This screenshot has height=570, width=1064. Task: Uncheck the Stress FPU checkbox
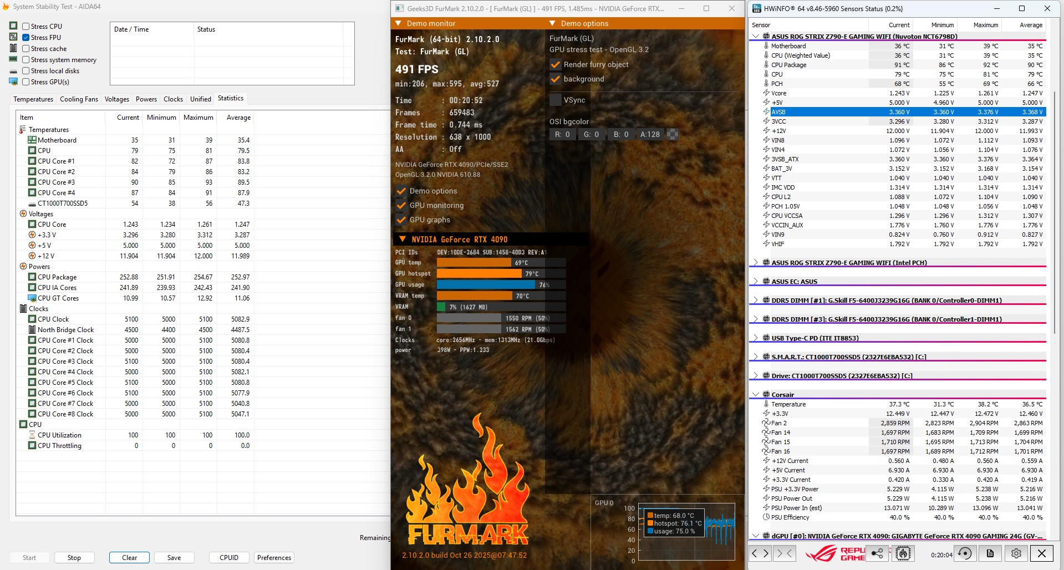coord(26,37)
